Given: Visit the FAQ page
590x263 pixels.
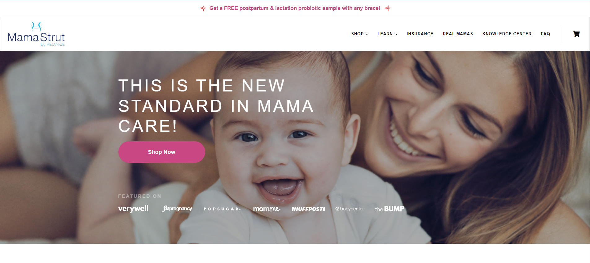Looking at the screenshot, I should click(545, 34).
